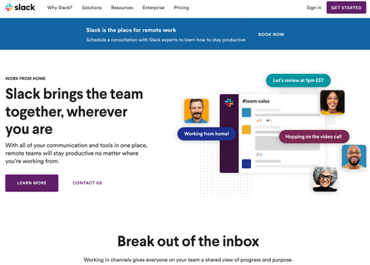370x265 pixels.
Task: Click the GET STARTED button
Action: click(346, 8)
